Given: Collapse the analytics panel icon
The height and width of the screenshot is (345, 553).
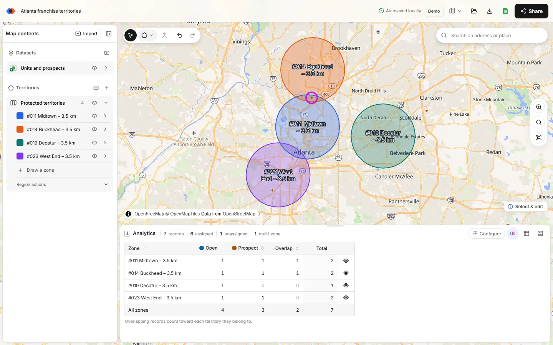Looking at the screenshot, I should [x=540, y=233].
